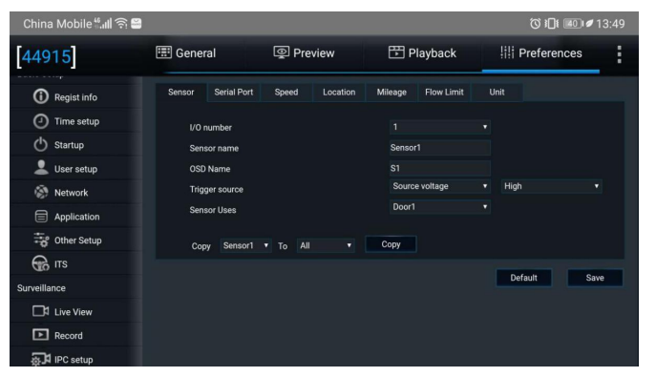The image size is (656, 377).
Task: Expand the High trigger level dropdown
Action: 551,186
